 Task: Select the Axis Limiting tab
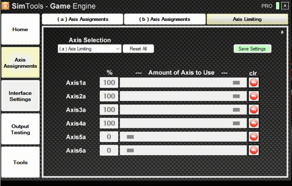coord(247,19)
